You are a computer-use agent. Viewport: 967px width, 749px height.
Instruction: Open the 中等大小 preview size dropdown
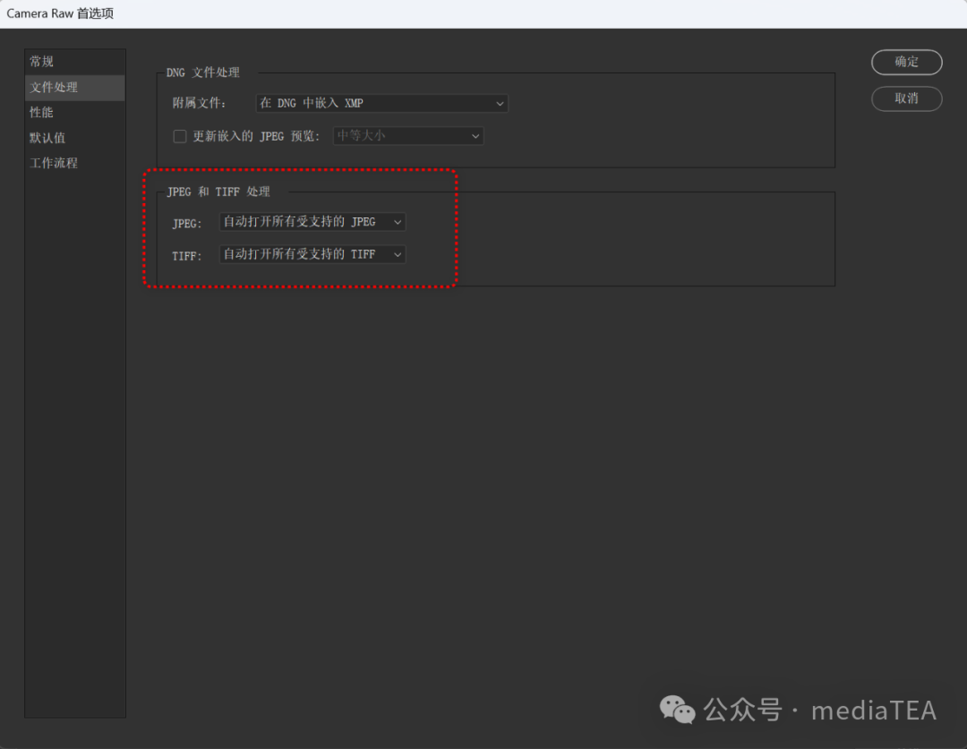(408, 136)
